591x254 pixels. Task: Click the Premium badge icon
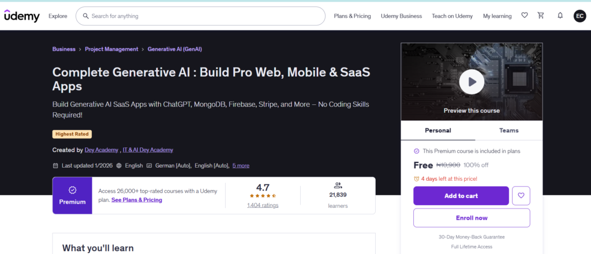tap(72, 190)
